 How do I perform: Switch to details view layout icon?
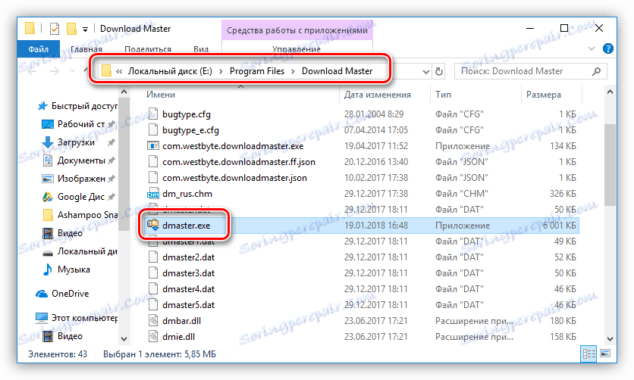click(588, 354)
